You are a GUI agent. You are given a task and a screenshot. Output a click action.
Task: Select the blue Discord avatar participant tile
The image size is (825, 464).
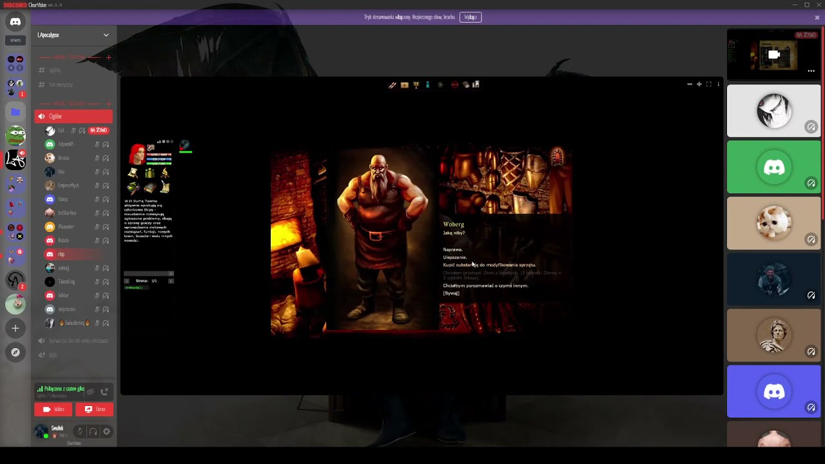(774, 391)
